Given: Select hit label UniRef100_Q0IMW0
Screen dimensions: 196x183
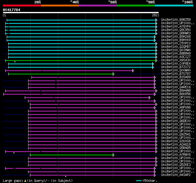Looking at the screenshot, I should click(x=176, y=50).
